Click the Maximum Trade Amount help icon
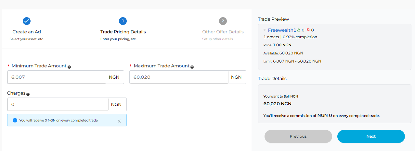 click(x=192, y=67)
